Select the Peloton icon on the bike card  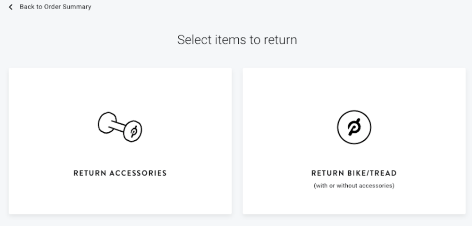click(x=354, y=127)
